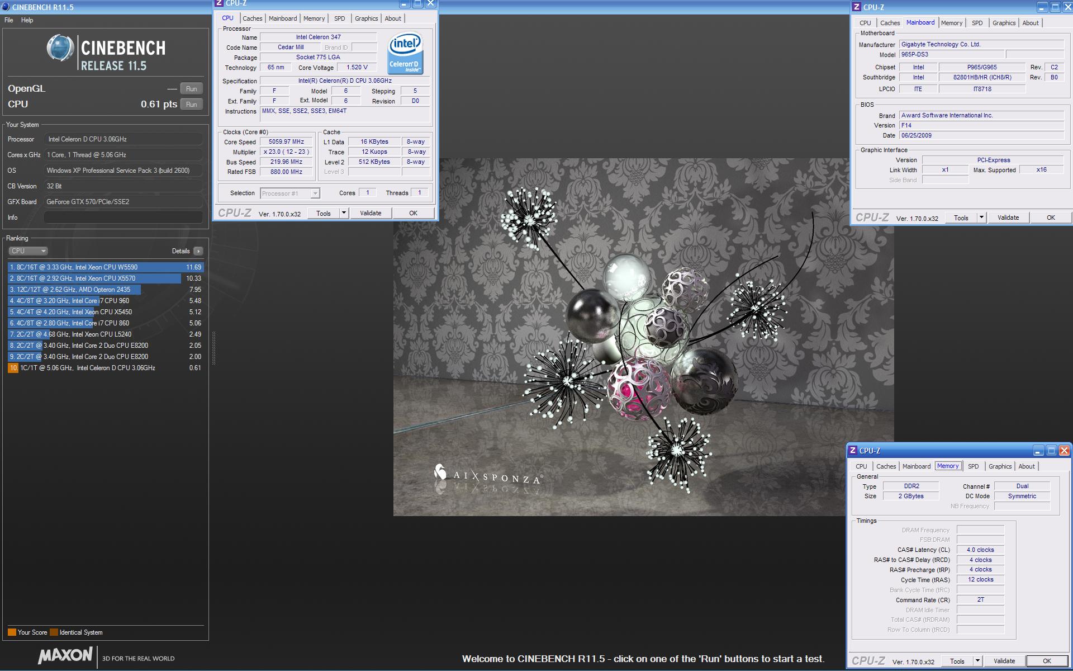
Task: Click the Cinebench title bar icon
Action: coord(5,7)
